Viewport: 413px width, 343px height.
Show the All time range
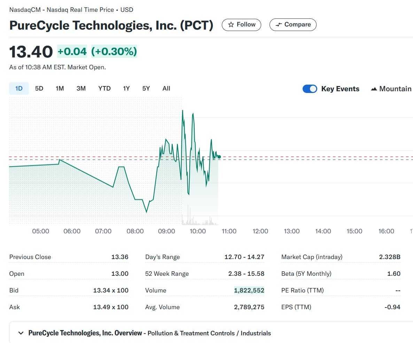point(166,88)
